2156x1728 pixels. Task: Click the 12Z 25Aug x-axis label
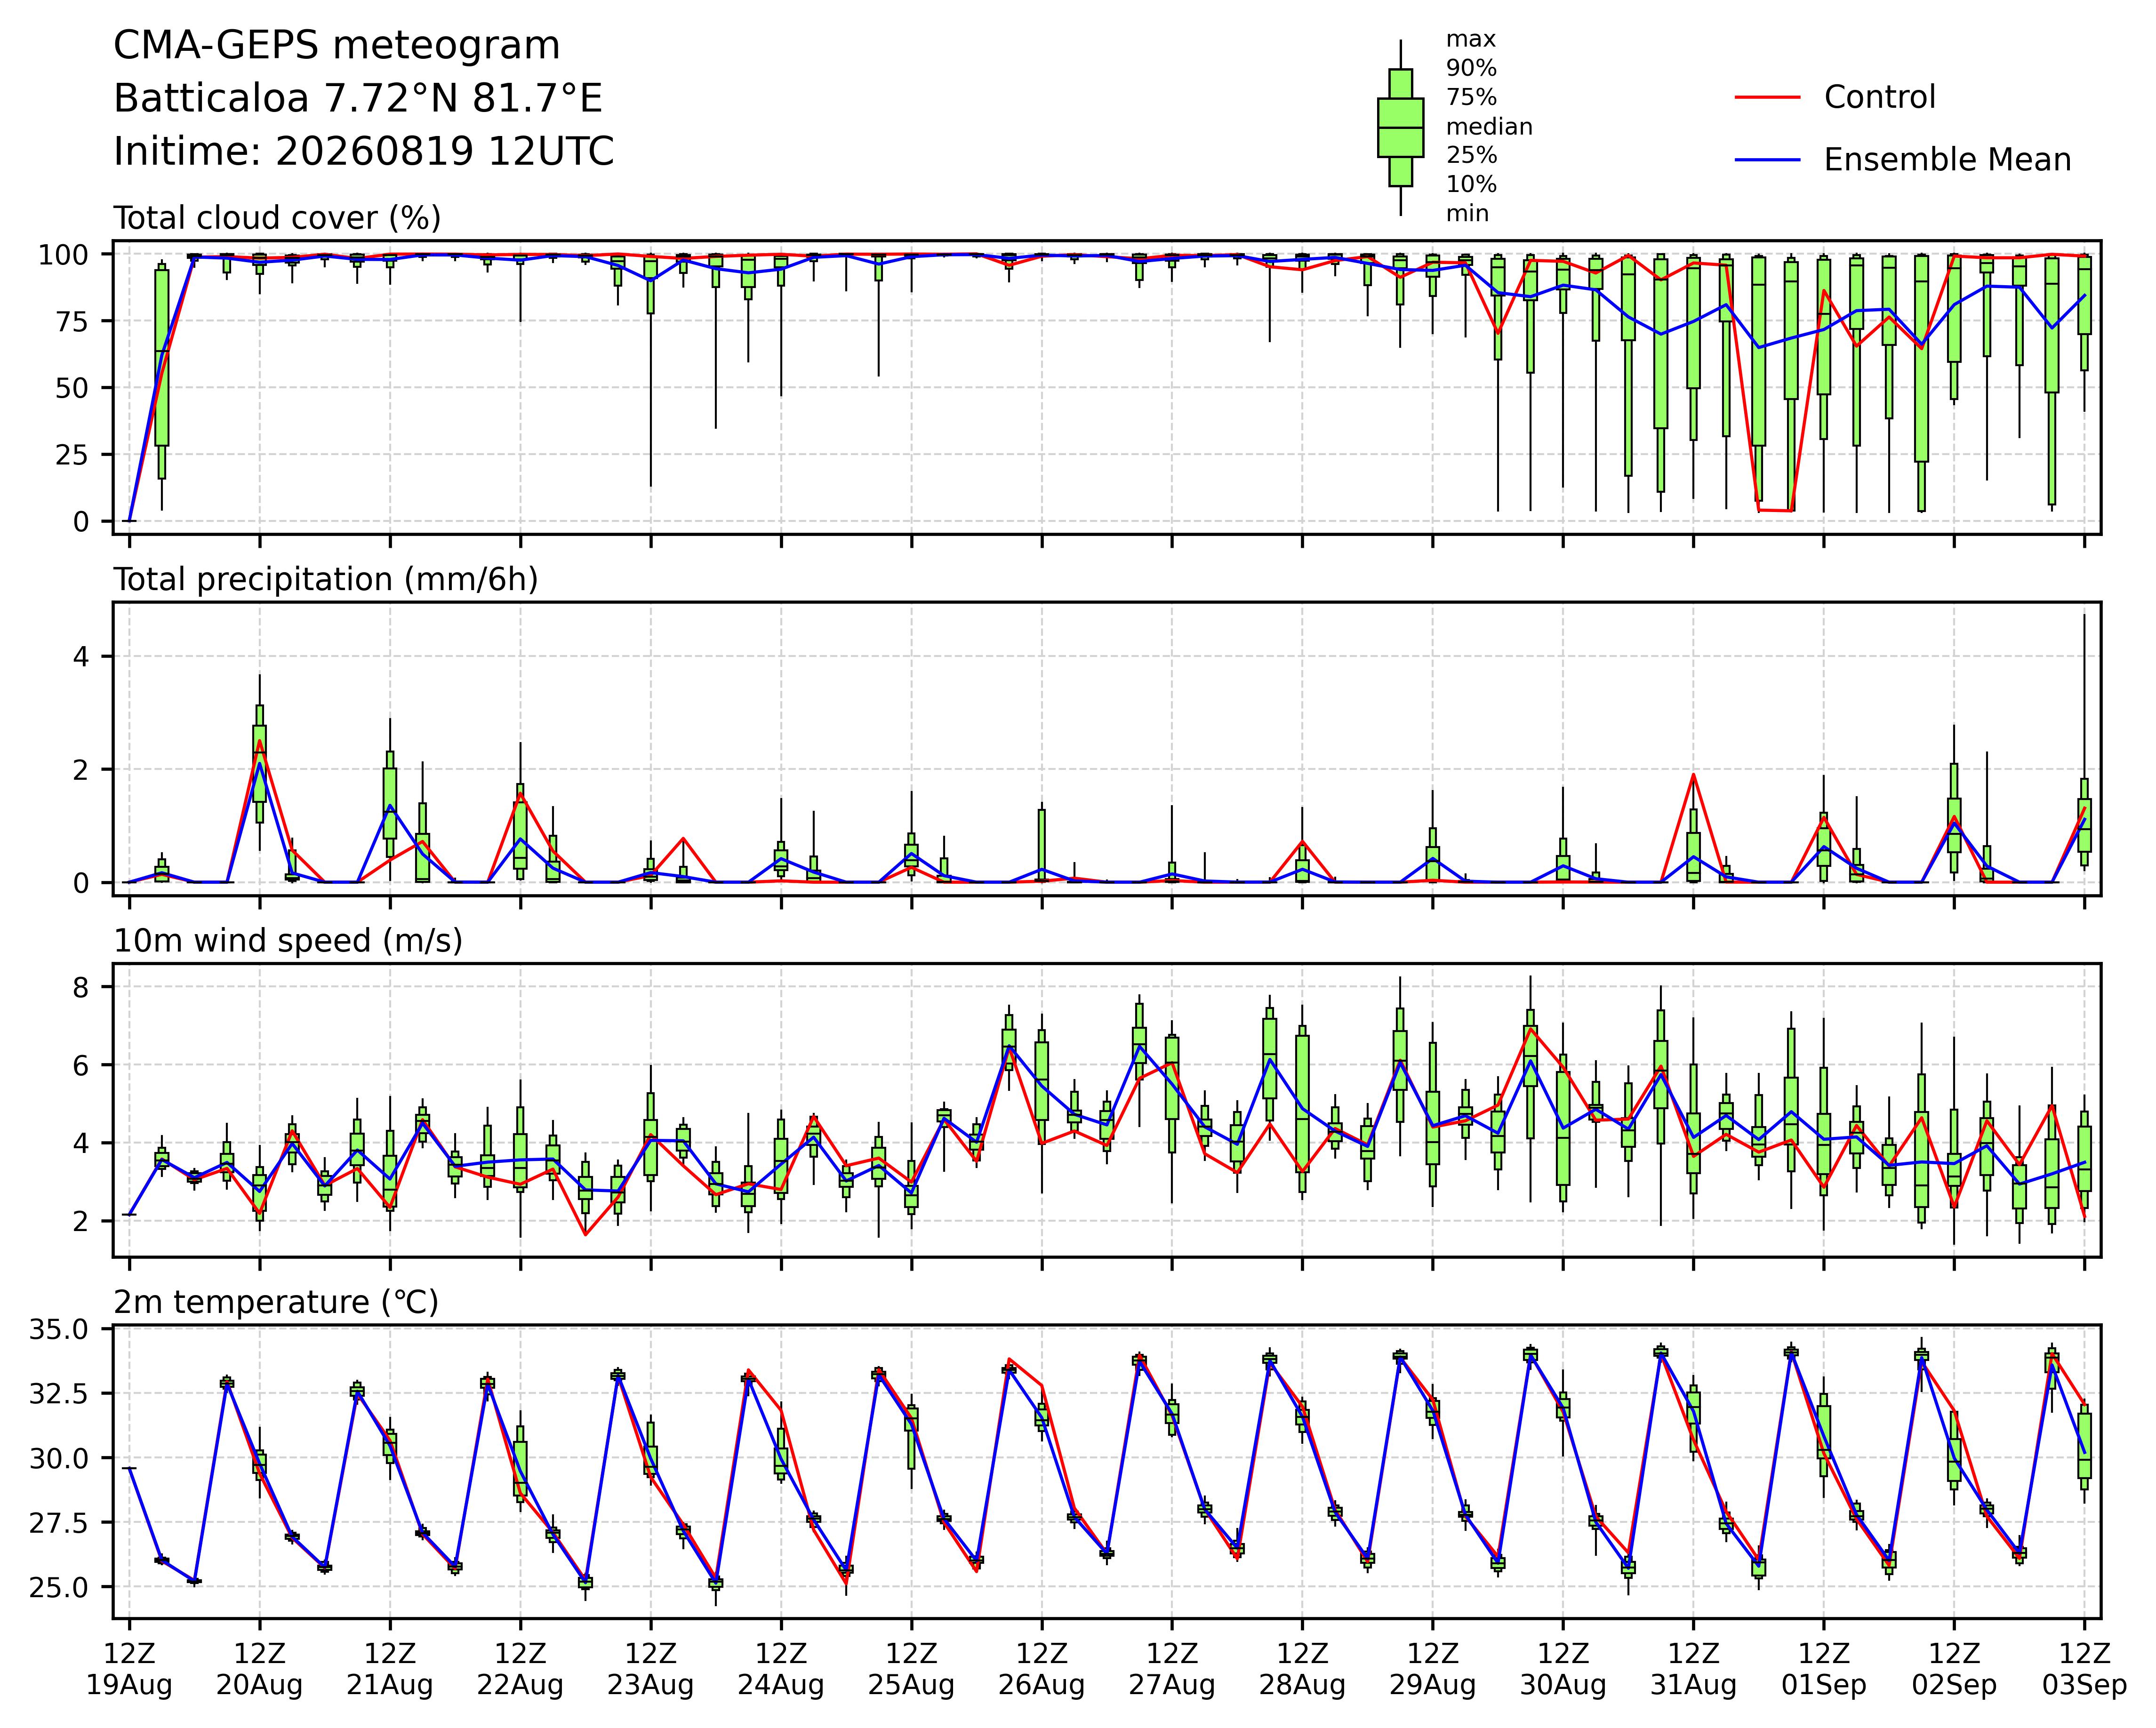911,1669
